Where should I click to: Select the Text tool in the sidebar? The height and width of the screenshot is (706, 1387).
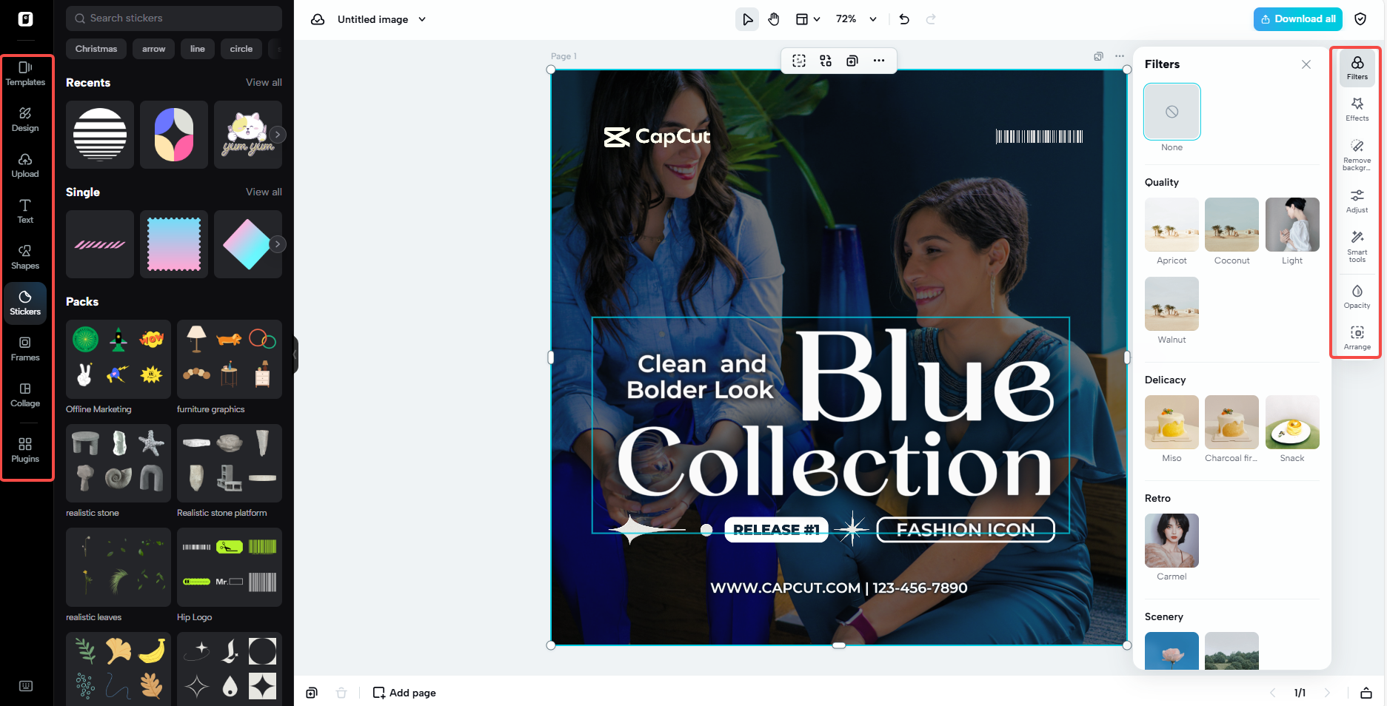[26, 211]
